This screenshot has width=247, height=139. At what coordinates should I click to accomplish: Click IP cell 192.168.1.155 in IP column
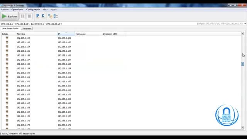[x=64, y=51]
